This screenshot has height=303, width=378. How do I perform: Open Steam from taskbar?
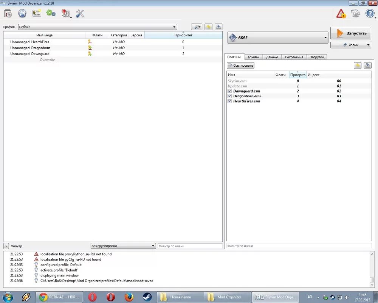147,297
